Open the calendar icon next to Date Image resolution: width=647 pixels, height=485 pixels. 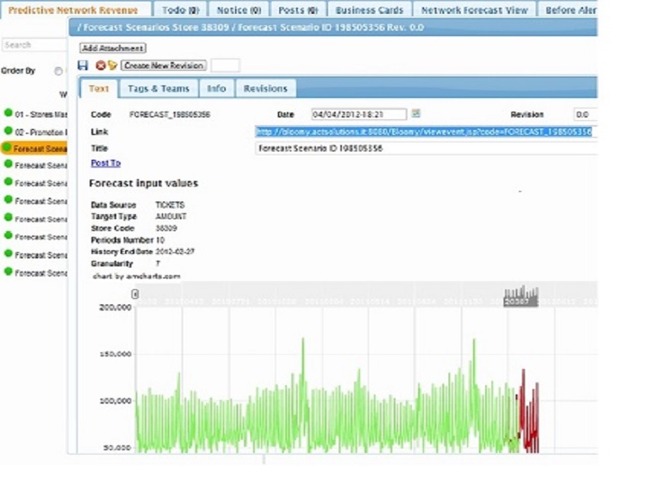pos(416,113)
